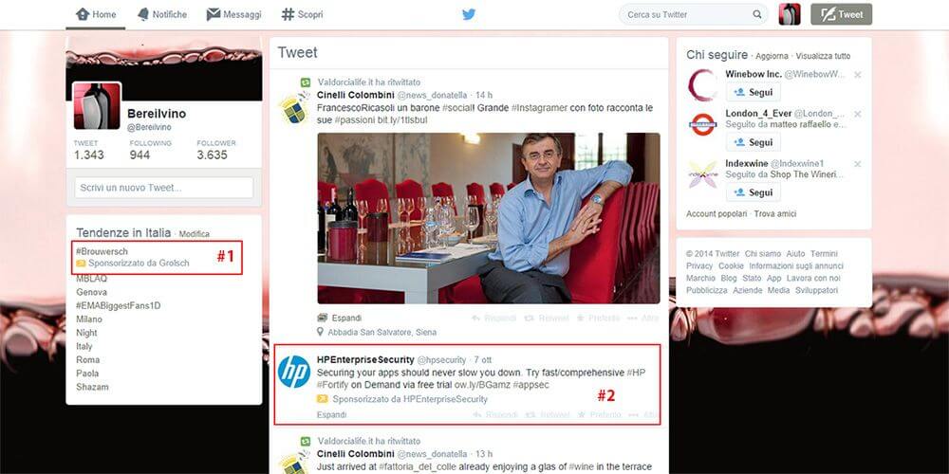The height and width of the screenshot is (474, 949).
Task: Open the London_4_Ever avatar
Action: pos(702,124)
